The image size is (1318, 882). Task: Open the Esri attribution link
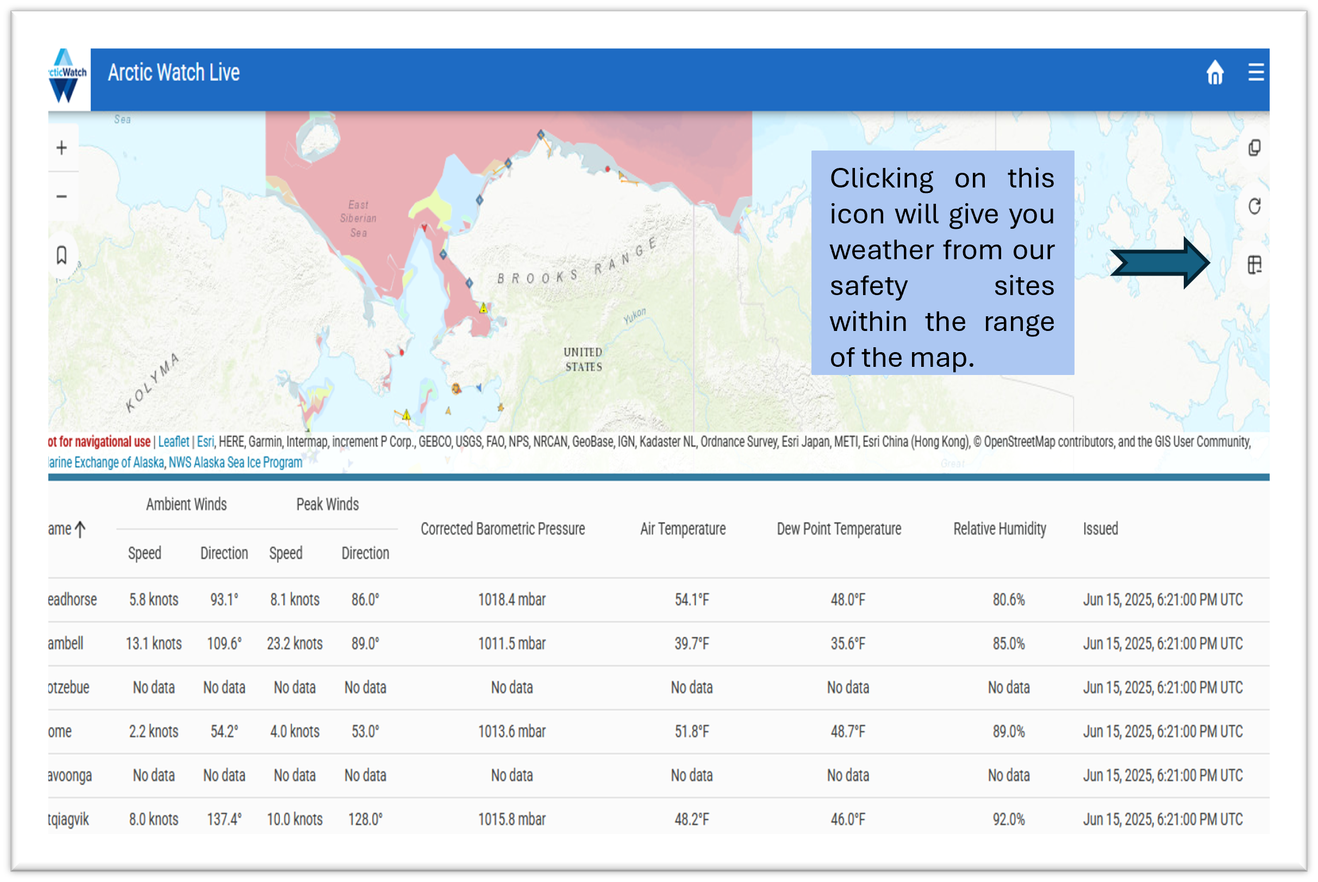(205, 442)
